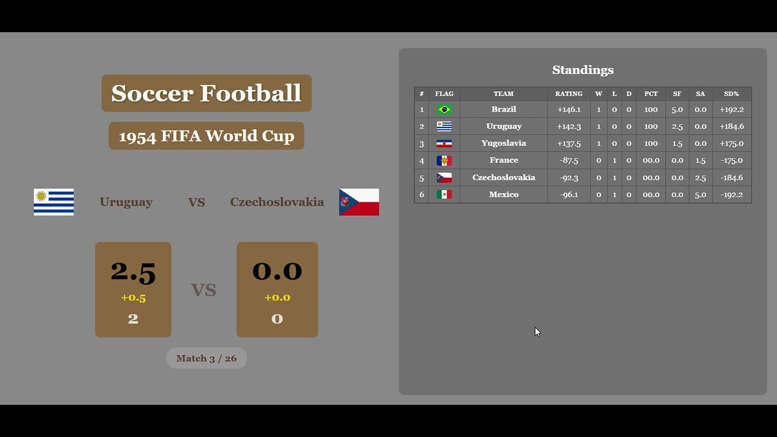
Task: Select the PCT column header
Action: (x=651, y=94)
